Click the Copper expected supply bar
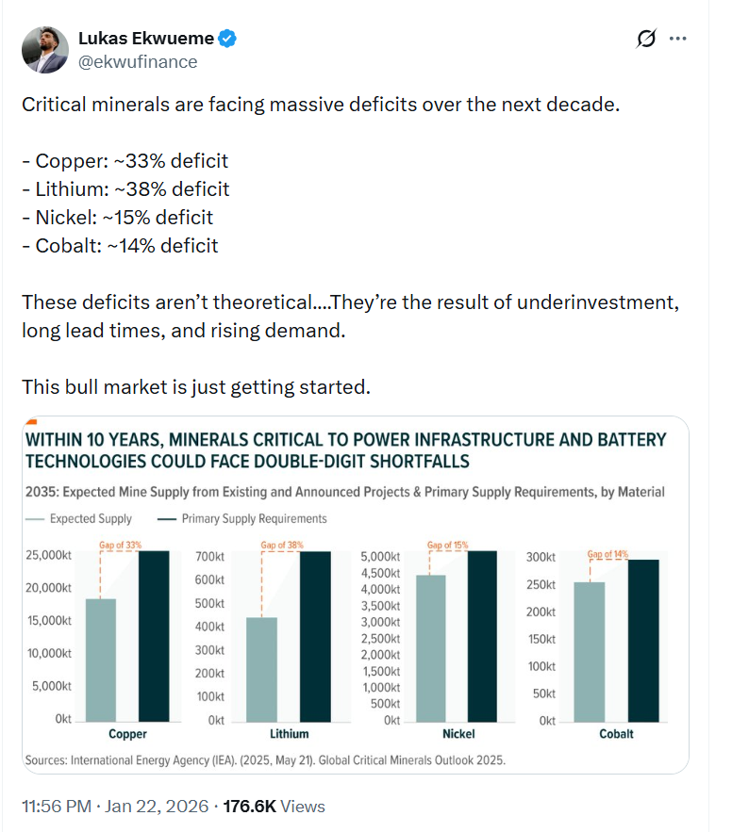Image resolution: width=732 pixels, height=832 pixels. click(x=101, y=659)
